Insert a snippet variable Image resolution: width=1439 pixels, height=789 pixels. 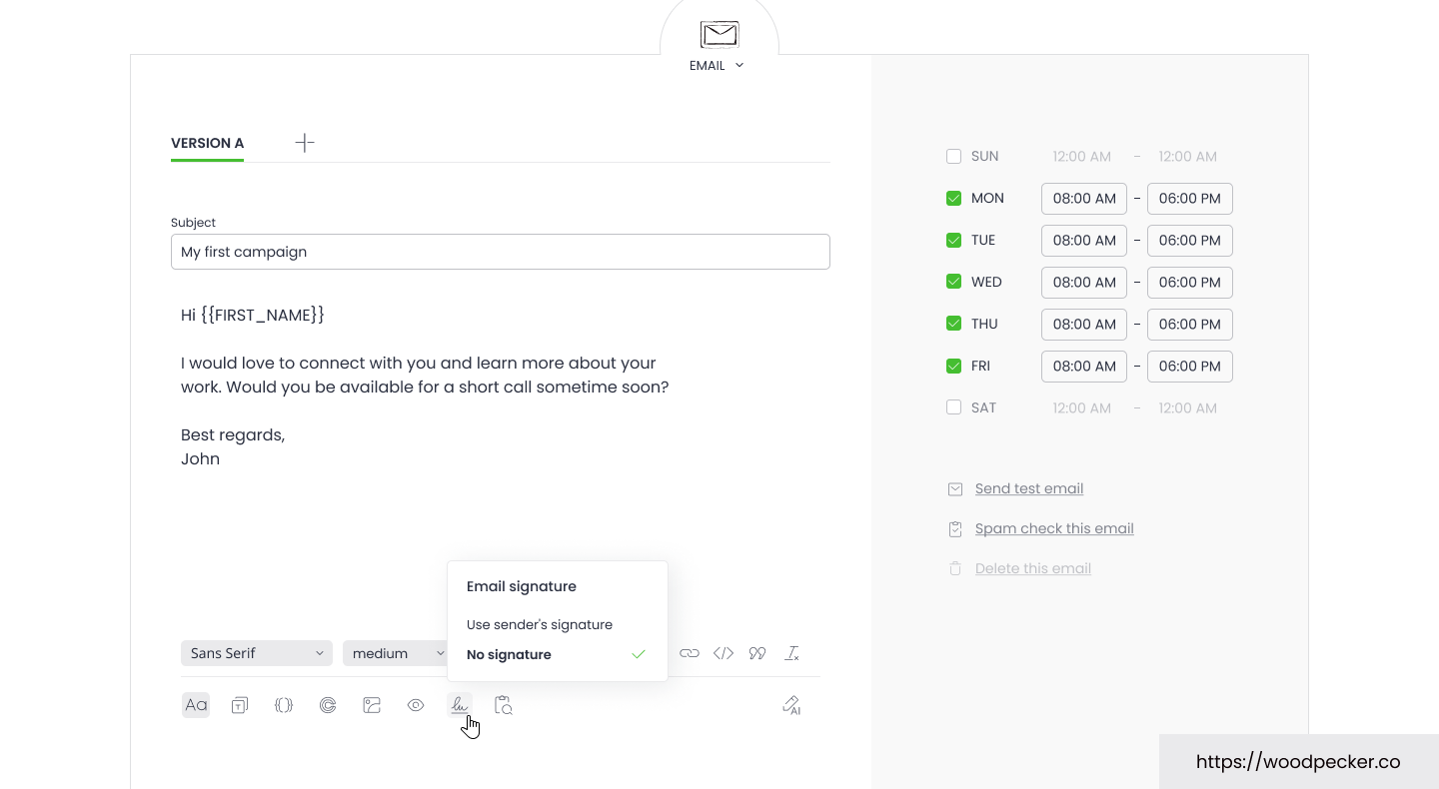(284, 705)
